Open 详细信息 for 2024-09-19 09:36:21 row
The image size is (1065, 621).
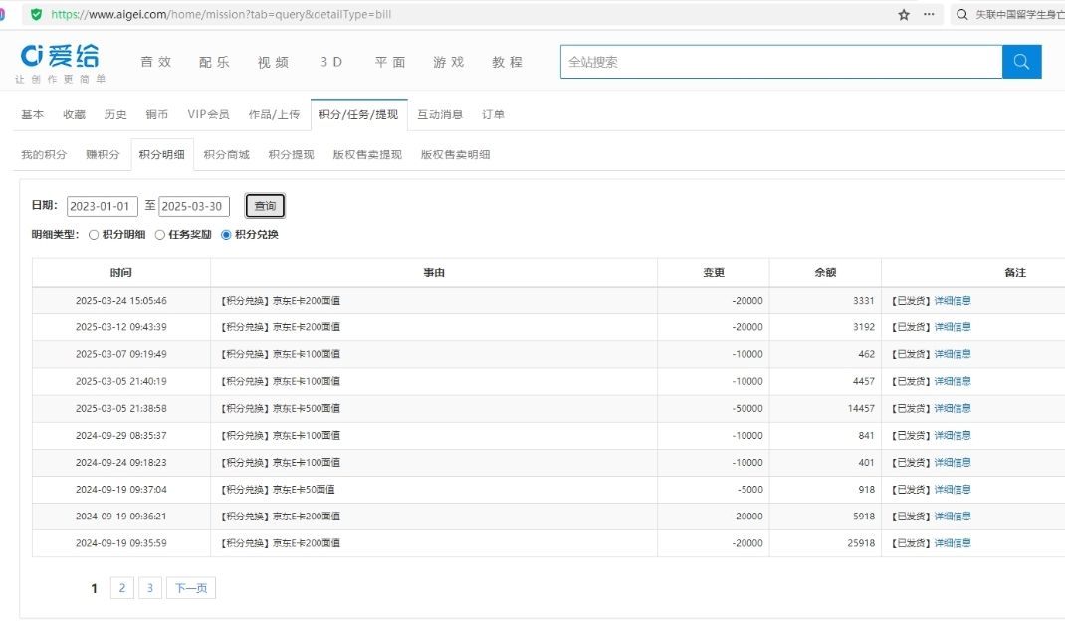[953, 517]
